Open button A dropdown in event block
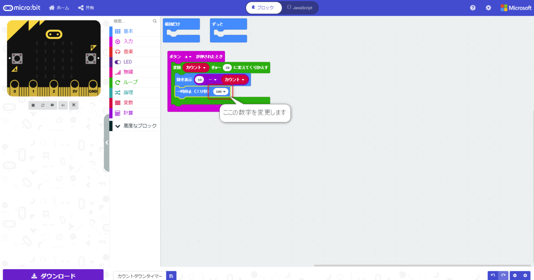Viewport: 534px width, 280px height. [188, 57]
